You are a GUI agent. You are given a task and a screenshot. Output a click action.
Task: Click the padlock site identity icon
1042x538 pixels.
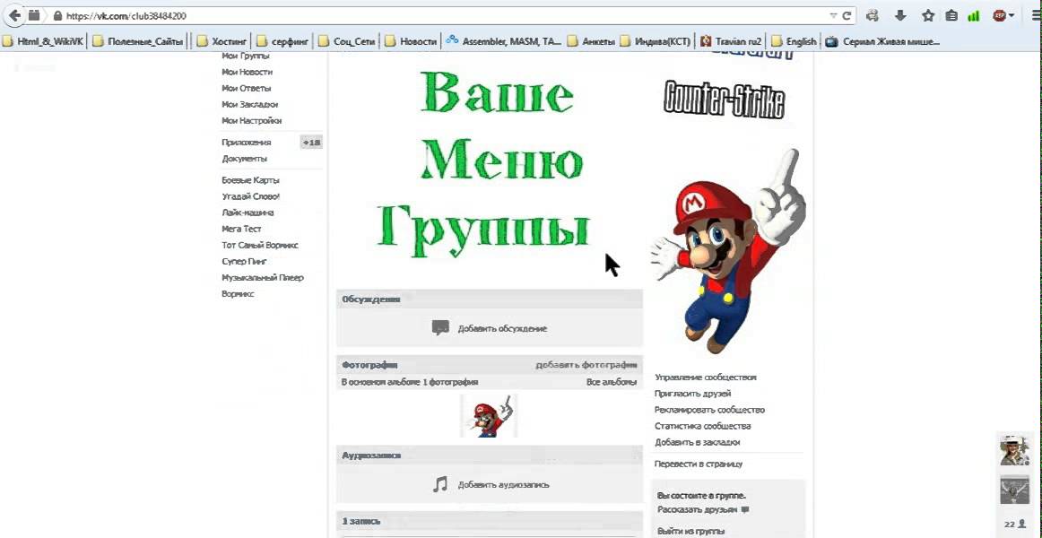57,15
